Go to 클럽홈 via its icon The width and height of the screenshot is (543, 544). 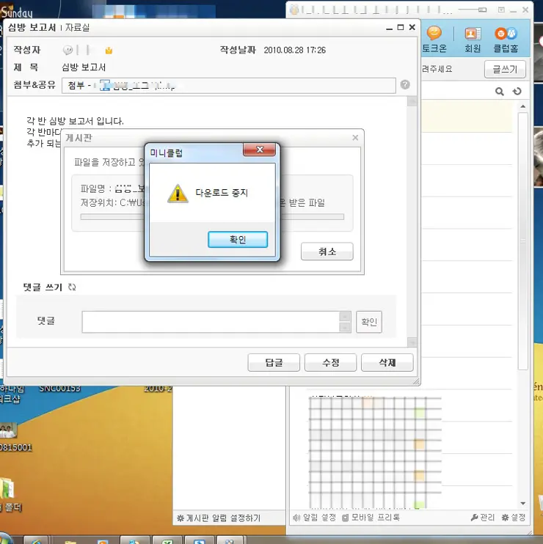505,40
